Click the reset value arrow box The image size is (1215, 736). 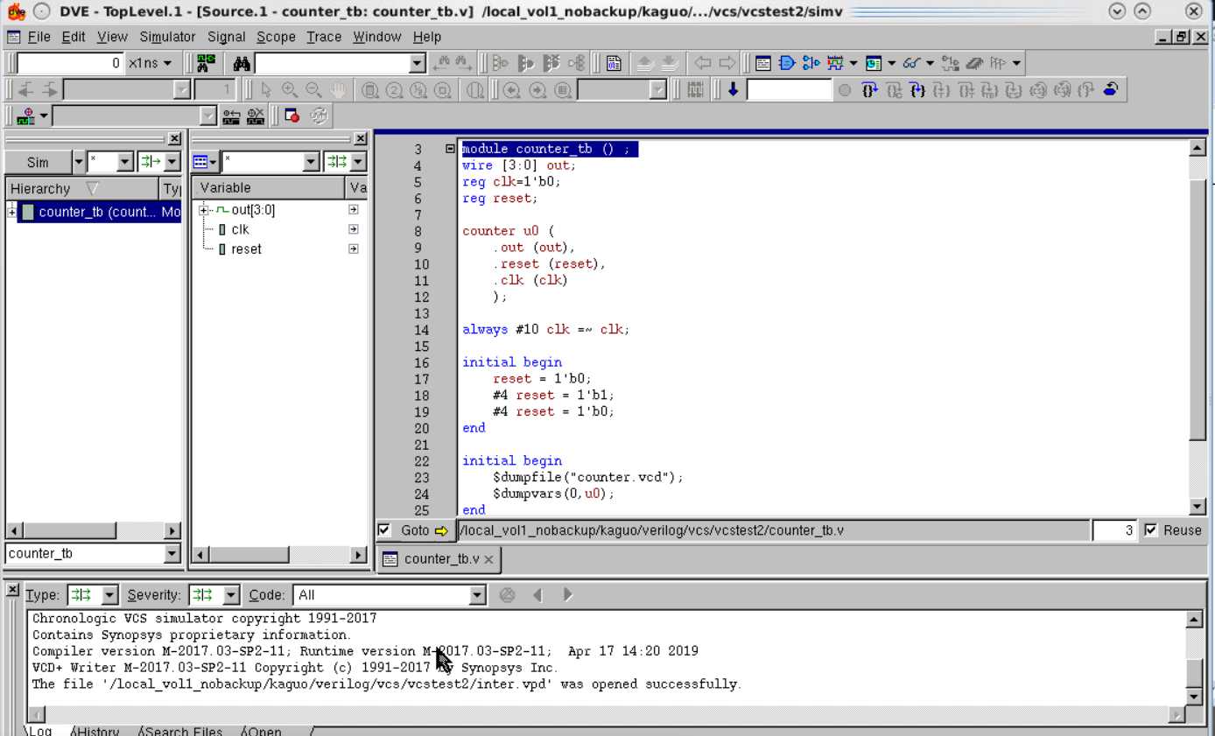353,249
